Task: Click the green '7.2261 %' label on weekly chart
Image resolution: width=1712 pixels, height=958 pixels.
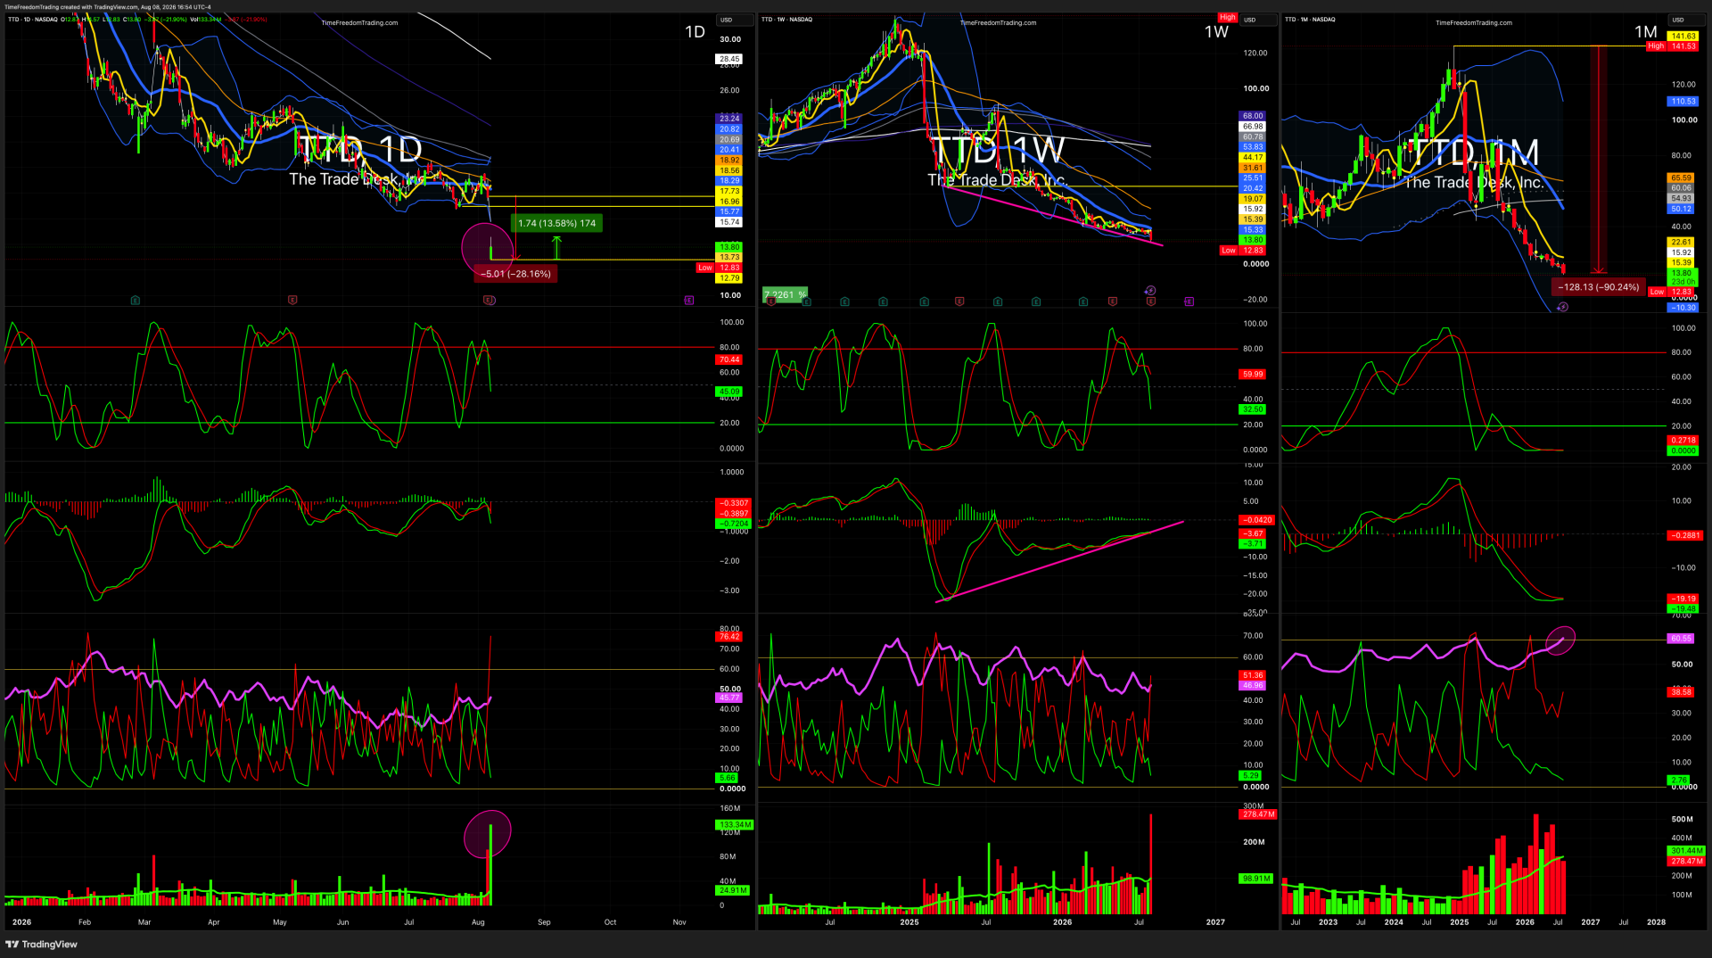Action: pyautogui.click(x=785, y=295)
